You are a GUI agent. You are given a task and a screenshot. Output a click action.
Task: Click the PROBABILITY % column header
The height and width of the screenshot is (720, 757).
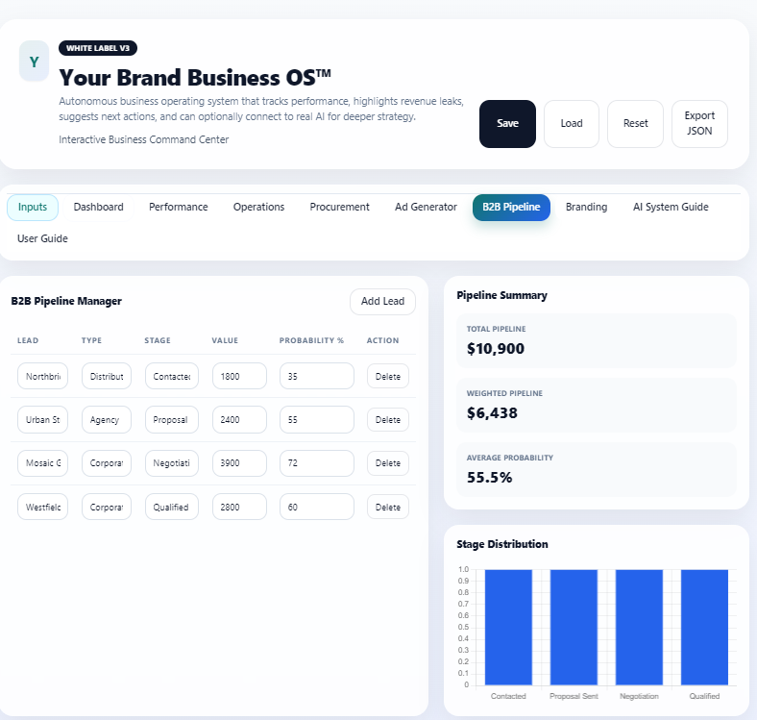(311, 340)
